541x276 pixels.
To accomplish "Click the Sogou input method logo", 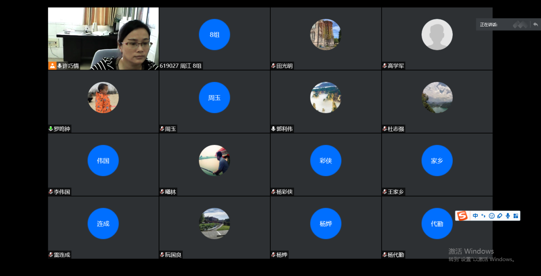I will coord(462,216).
